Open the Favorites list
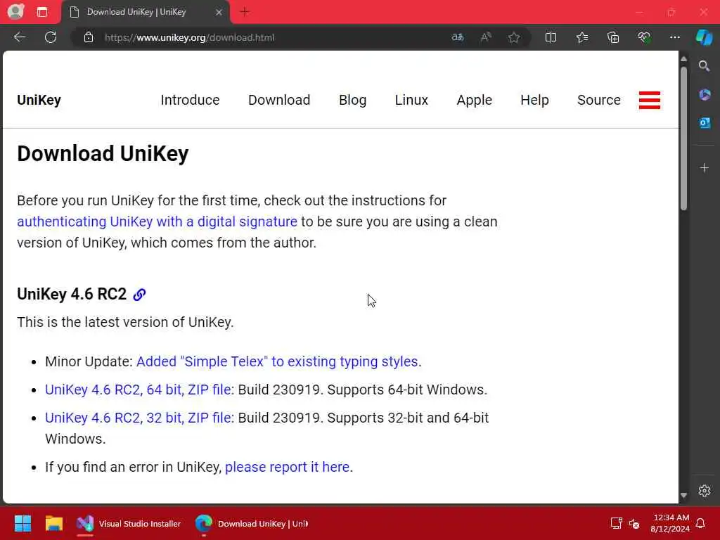This screenshot has height=540, width=720. click(582, 38)
